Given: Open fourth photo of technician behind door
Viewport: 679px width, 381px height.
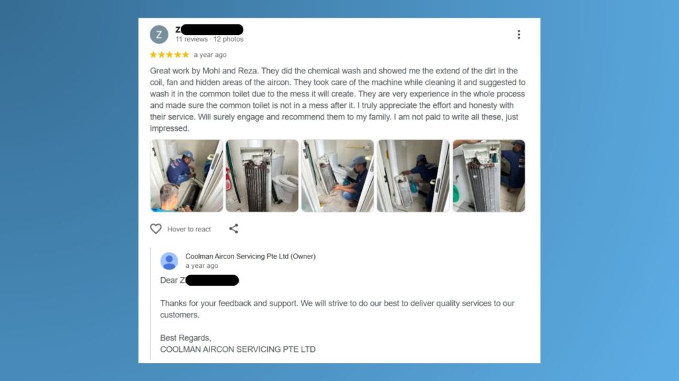Looking at the screenshot, I should click(413, 176).
